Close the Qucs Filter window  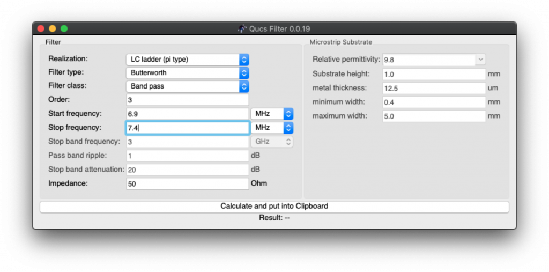pyautogui.click(x=41, y=29)
